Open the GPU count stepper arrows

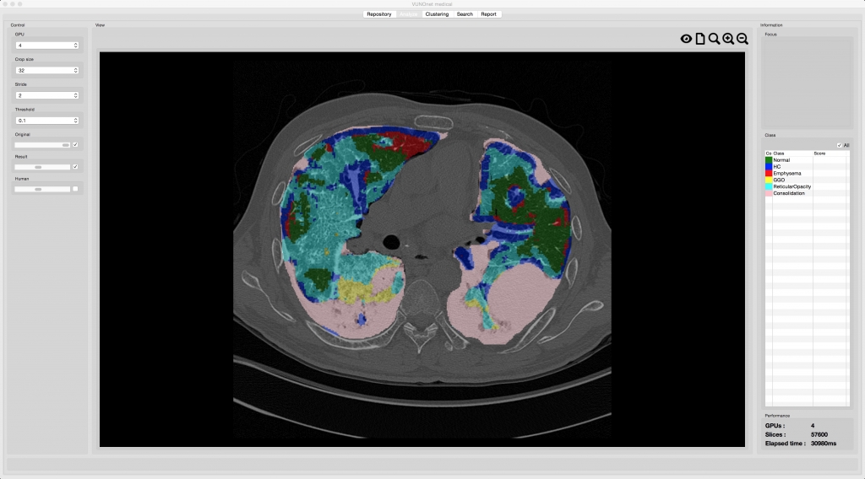click(75, 46)
